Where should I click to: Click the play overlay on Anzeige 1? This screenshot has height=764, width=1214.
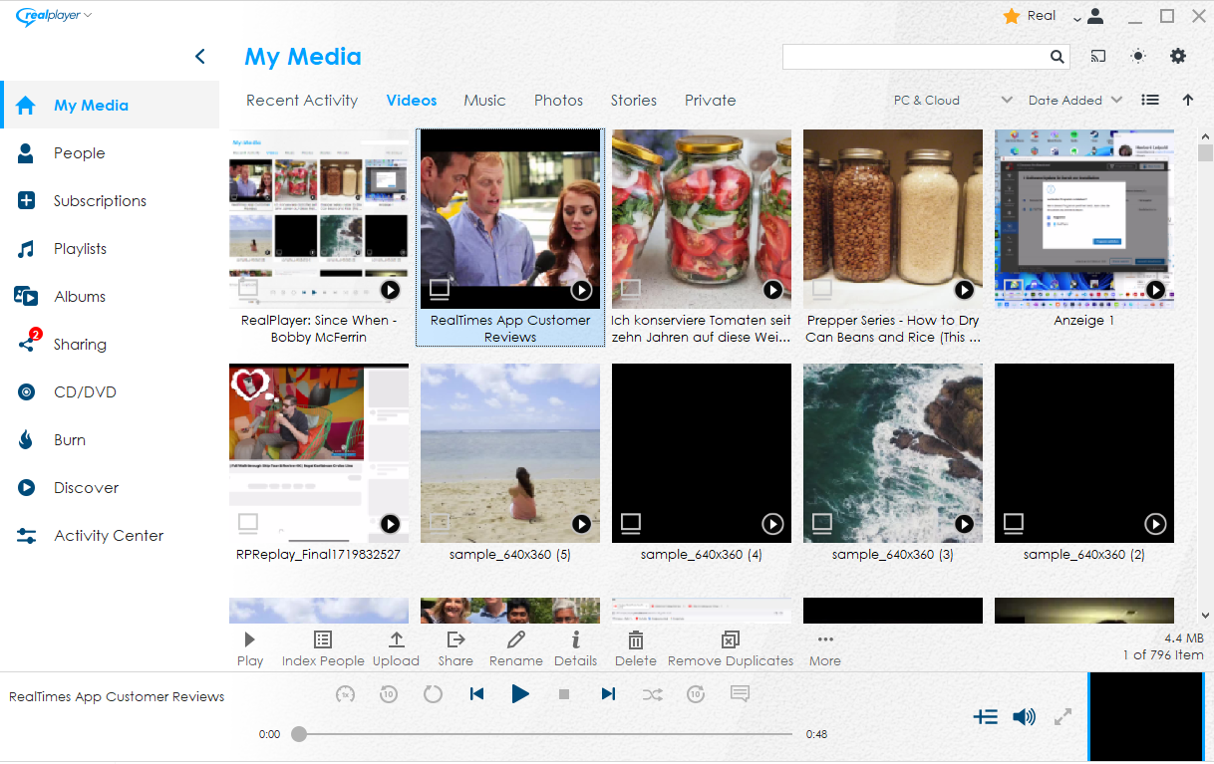tap(1155, 290)
